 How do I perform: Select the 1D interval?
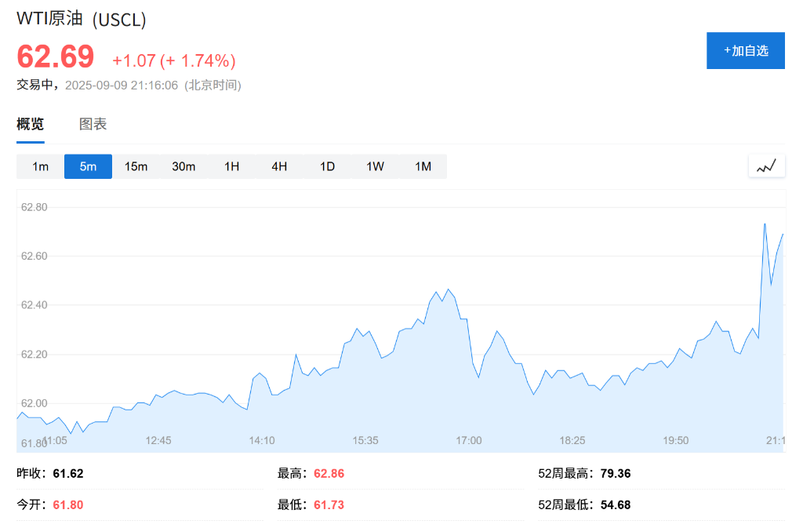[x=327, y=166]
